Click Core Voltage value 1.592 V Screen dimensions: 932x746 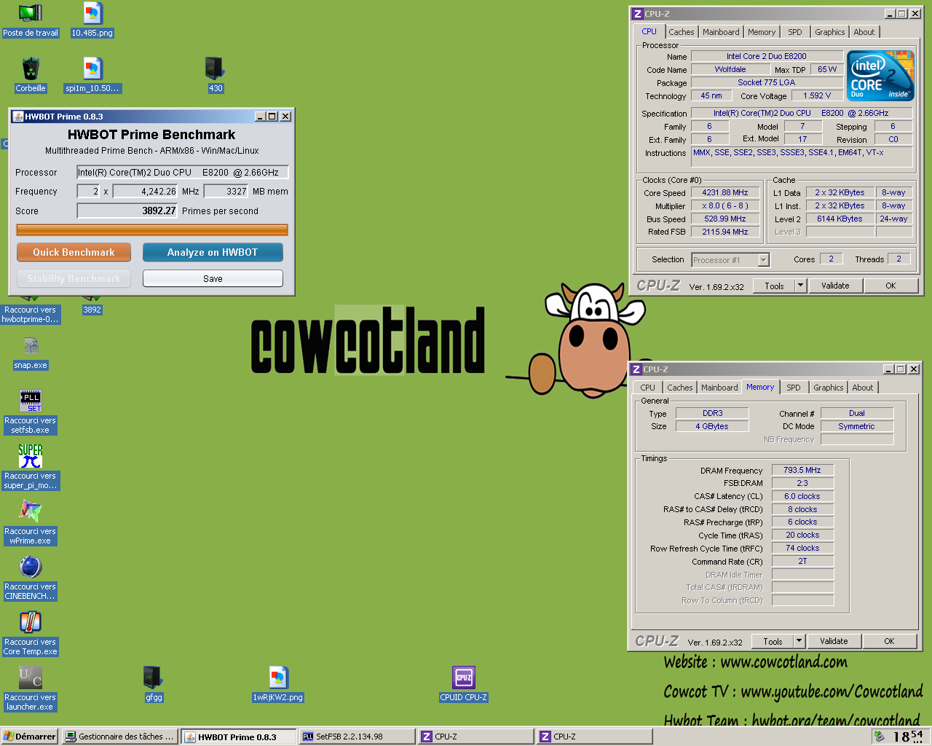(817, 95)
